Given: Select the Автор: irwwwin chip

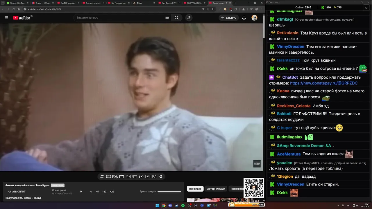Looking at the screenshot, I should (x=216, y=189).
